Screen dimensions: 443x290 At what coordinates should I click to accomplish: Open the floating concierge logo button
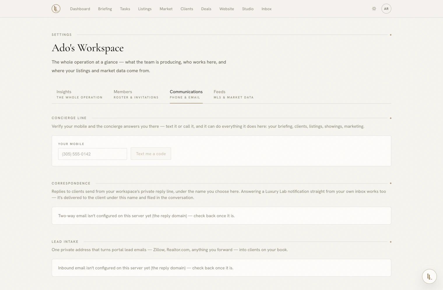(x=429, y=276)
